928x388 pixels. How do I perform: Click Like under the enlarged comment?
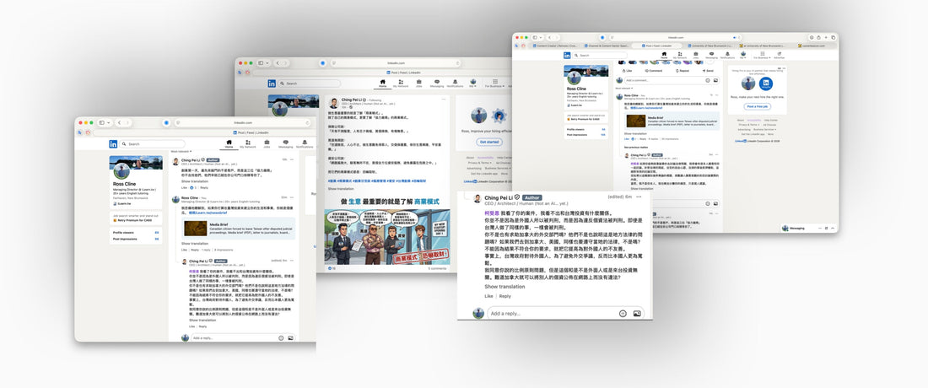[488, 296]
